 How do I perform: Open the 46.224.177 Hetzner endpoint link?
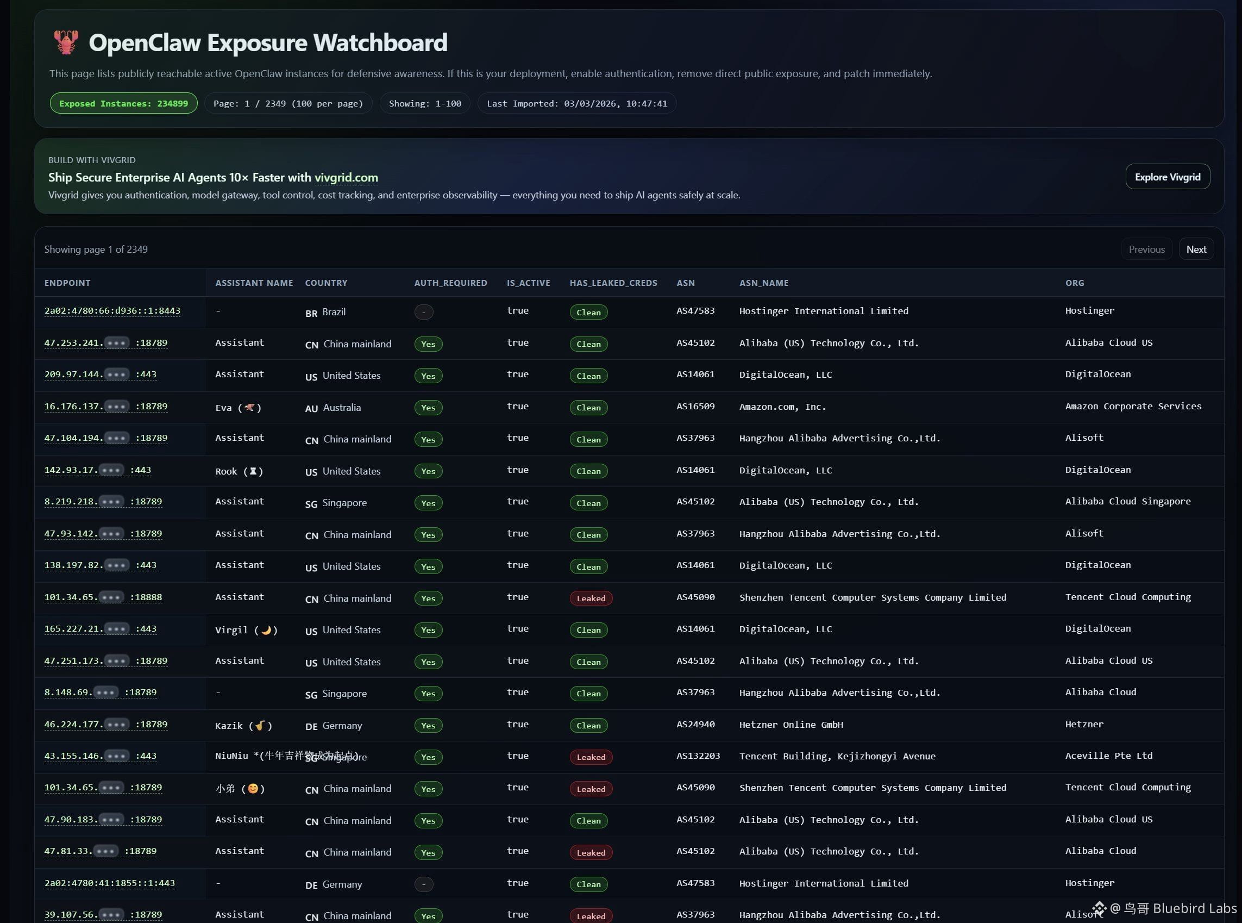[105, 725]
